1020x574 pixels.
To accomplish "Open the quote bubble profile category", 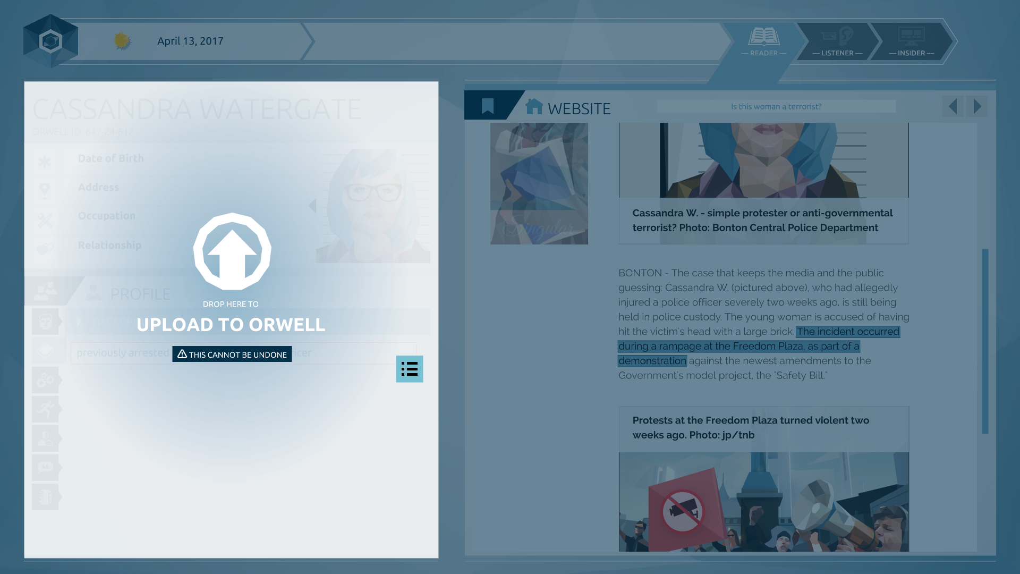I will 45,468.
